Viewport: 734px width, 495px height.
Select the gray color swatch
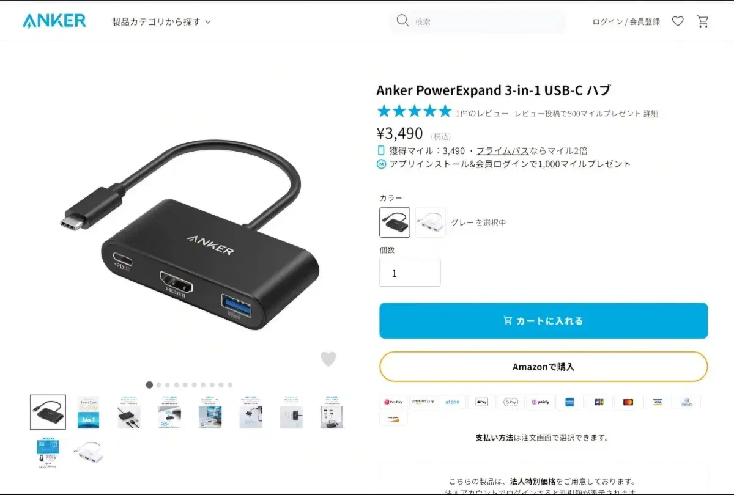(395, 222)
